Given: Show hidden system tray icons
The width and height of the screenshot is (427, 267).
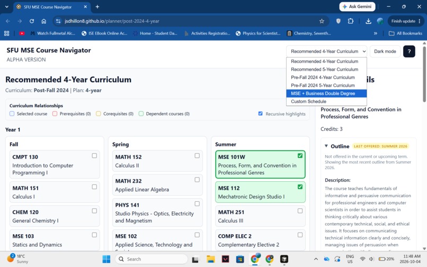Looking at the screenshot, I should [316, 259].
